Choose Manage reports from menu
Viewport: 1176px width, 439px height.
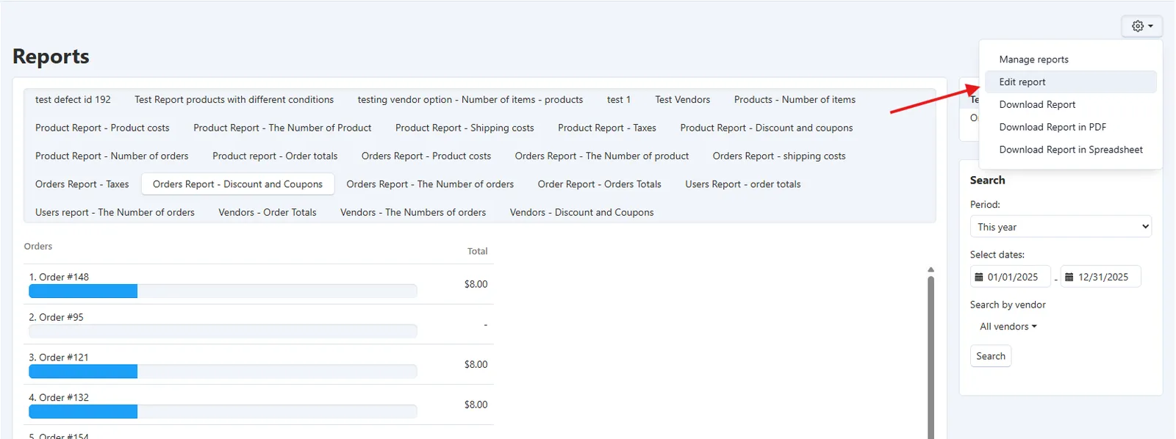(x=1033, y=59)
